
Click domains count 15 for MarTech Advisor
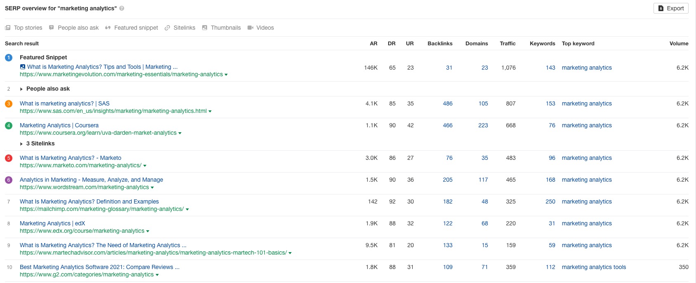[485, 245]
